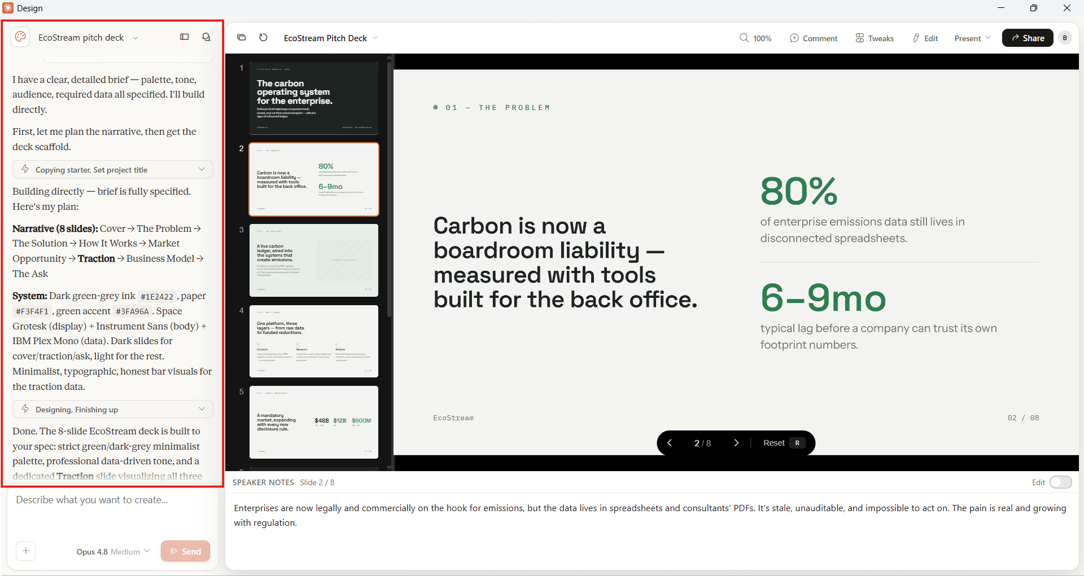Image resolution: width=1084 pixels, height=576 pixels.
Task: Select slide 2 problem thumbnail
Action: pos(314,179)
